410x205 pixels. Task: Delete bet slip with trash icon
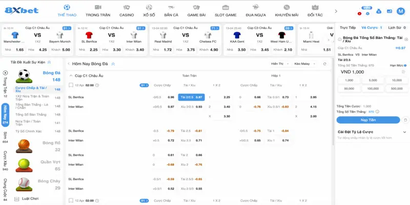(405, 120)
